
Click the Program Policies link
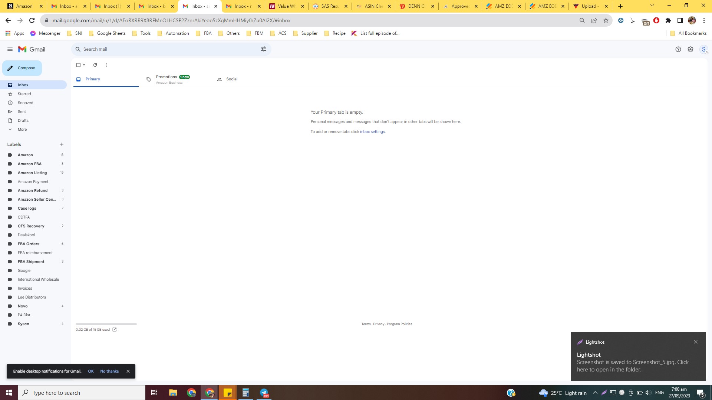[399, 324]
